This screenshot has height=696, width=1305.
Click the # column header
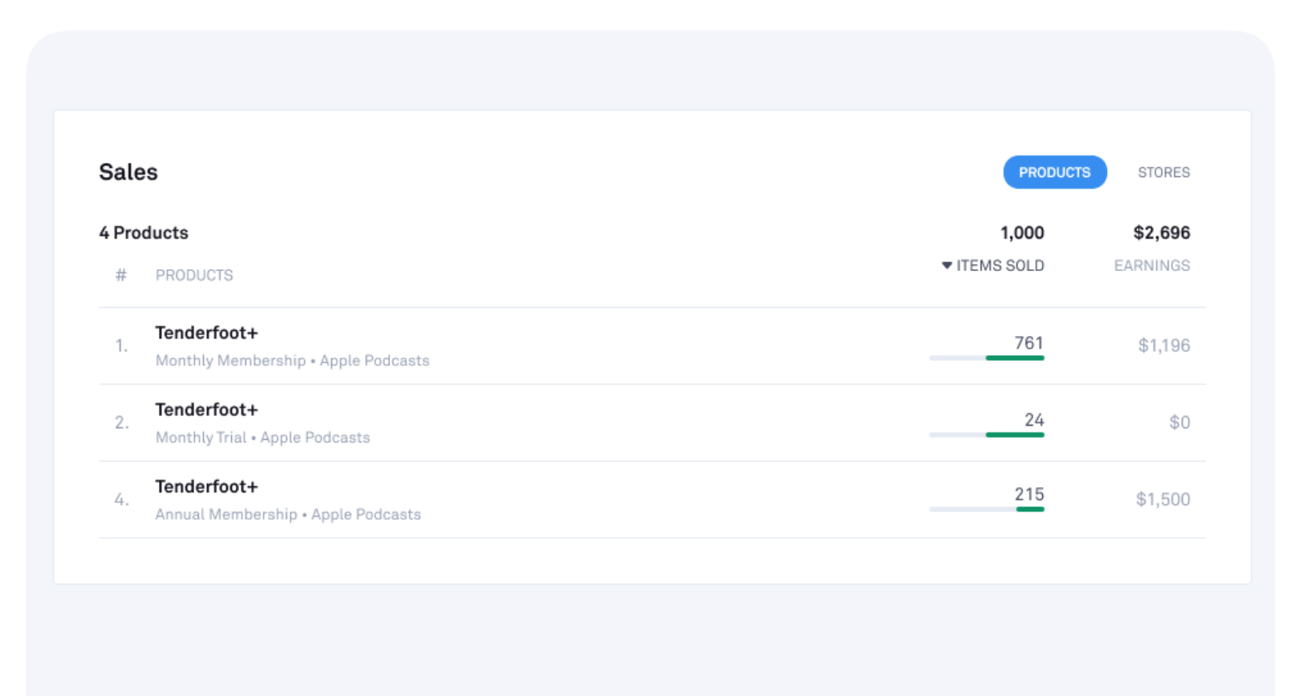121,275
